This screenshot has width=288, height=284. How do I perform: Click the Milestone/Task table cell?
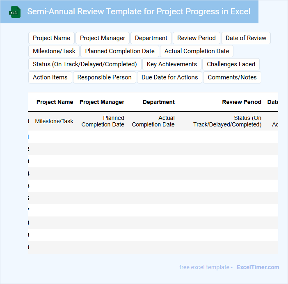pos(54,121)
